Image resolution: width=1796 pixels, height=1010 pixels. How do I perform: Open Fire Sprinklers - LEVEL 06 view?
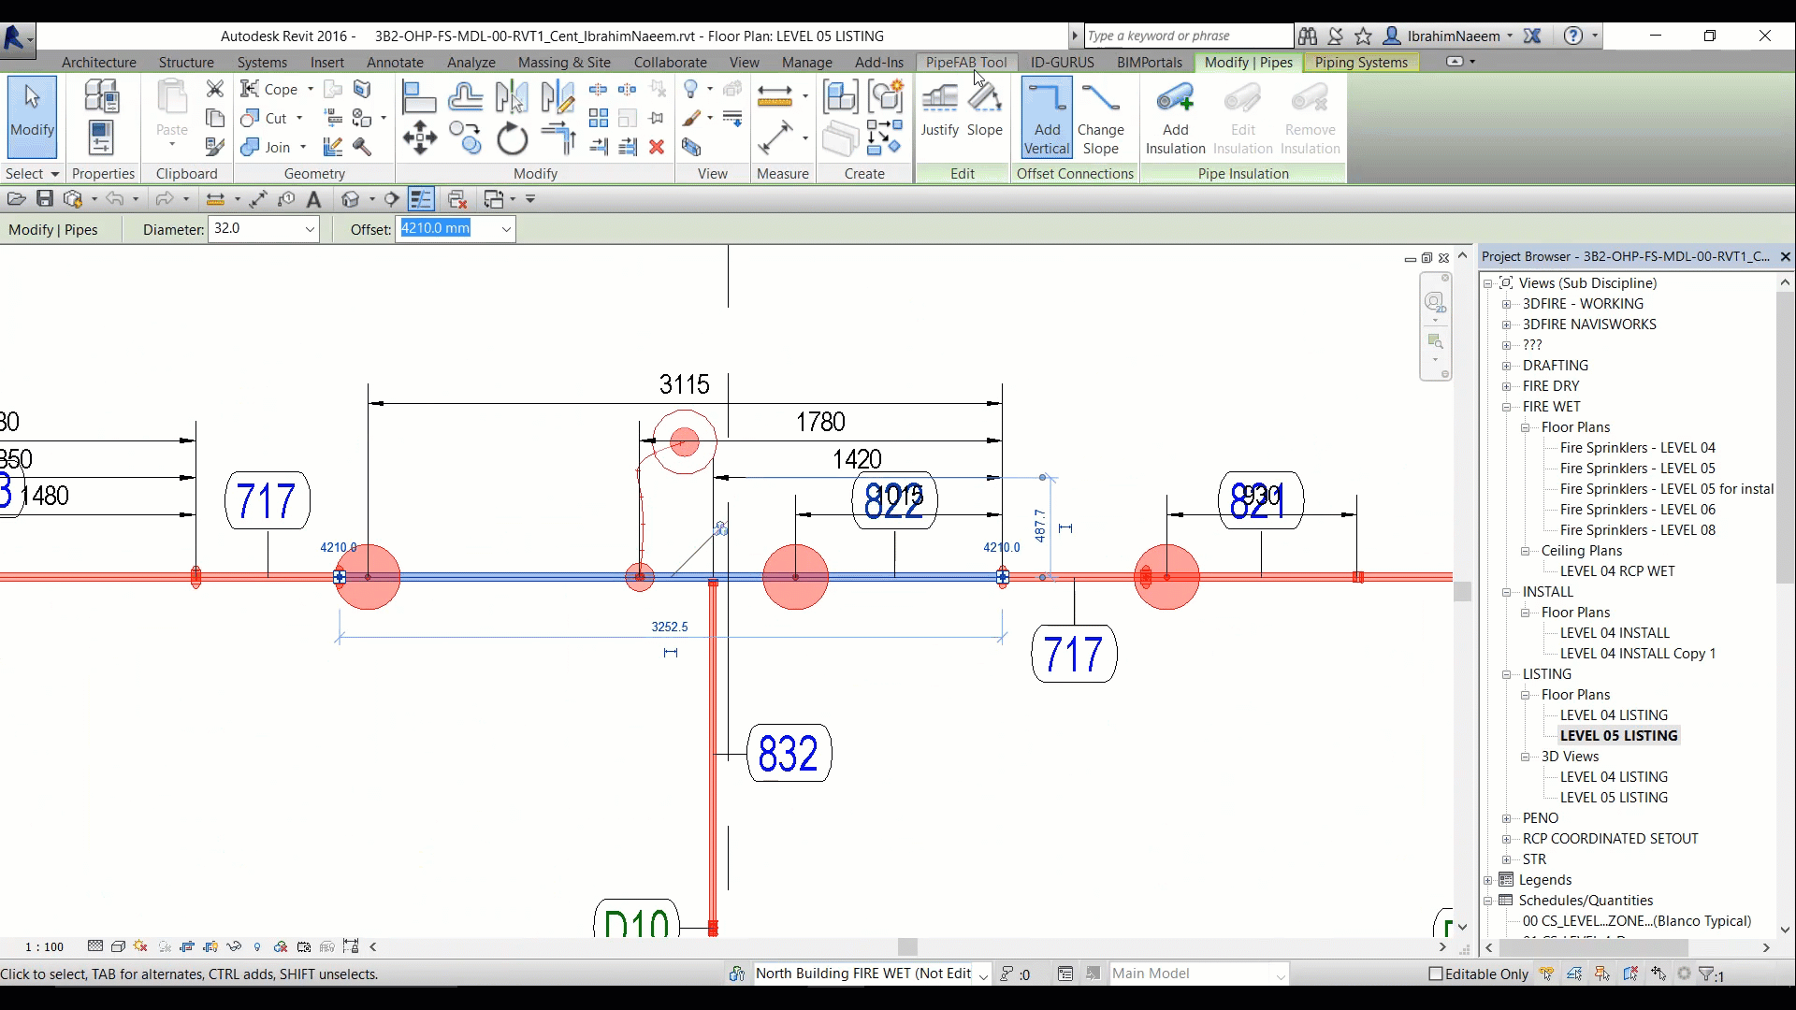1637,510
